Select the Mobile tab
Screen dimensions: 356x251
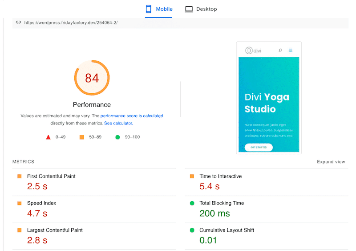coord(159,9)
